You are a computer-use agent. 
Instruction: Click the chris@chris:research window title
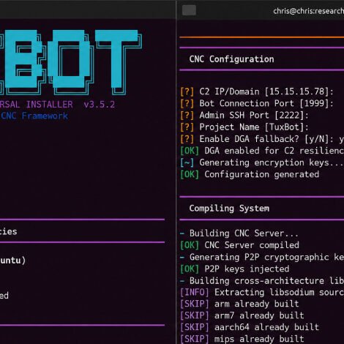coord(308,11)
